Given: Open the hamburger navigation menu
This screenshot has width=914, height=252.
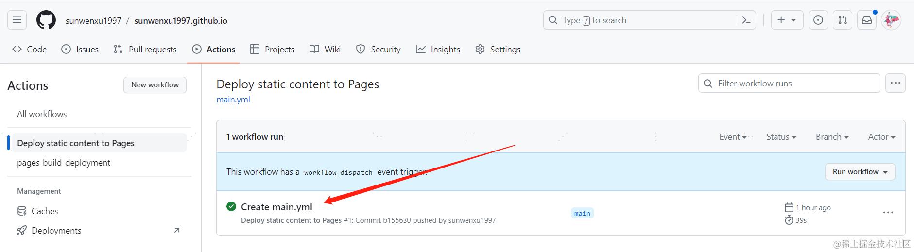Looking at the screenshot, I should click(x=17, y=20).
